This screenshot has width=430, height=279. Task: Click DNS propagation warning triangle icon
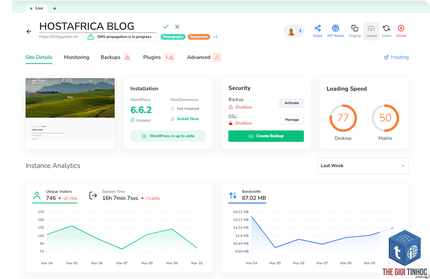pyautogui.click(x=90, y=37)
